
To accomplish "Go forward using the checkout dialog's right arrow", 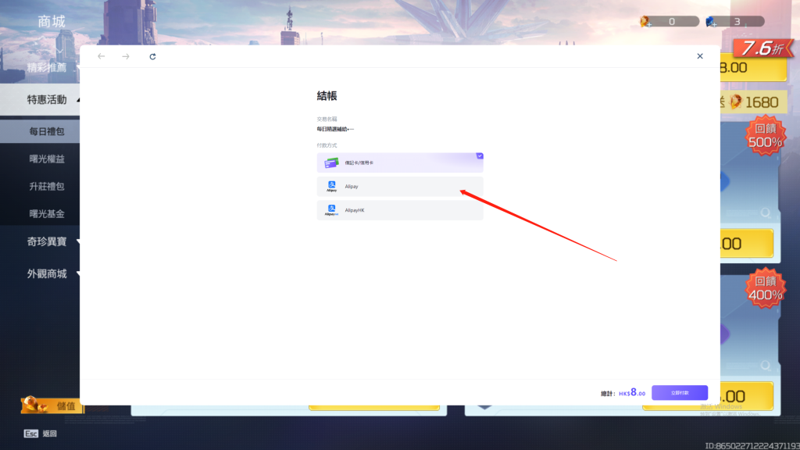I will [126, 56].
